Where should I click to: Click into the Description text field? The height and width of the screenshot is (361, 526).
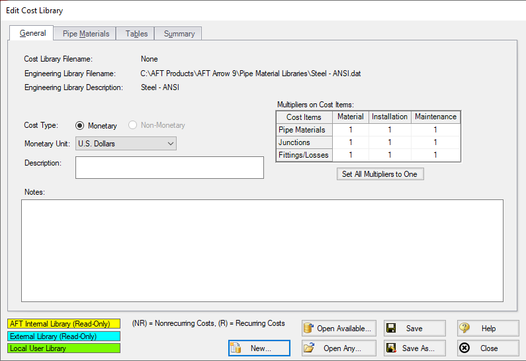tap(169, 168)
